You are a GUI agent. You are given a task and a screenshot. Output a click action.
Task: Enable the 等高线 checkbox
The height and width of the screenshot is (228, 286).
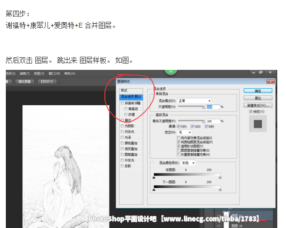click(126, 109)
